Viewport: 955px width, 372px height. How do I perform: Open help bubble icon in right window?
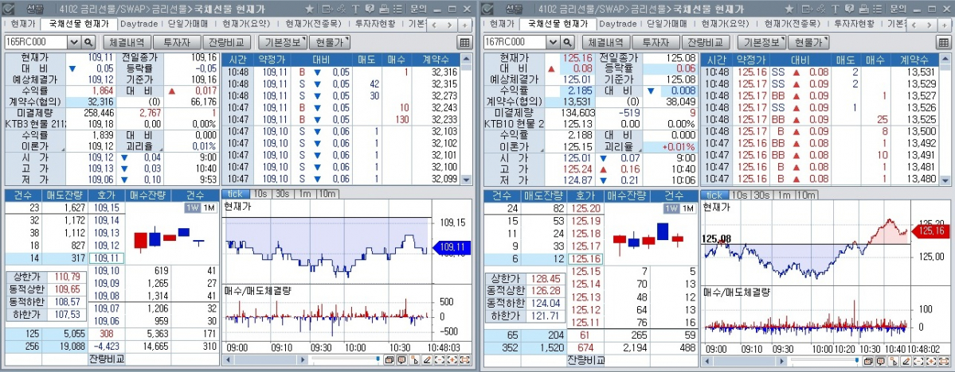click(850, 9)
